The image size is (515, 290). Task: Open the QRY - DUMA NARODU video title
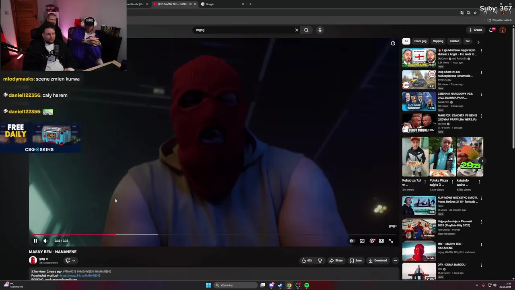coord(451,265)
